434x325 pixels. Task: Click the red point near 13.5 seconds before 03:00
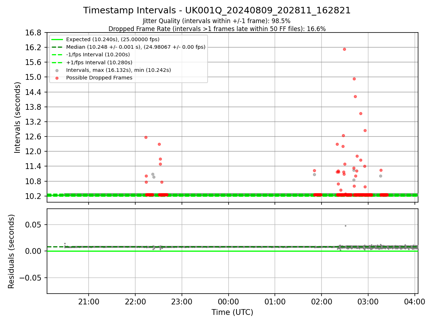361,113
